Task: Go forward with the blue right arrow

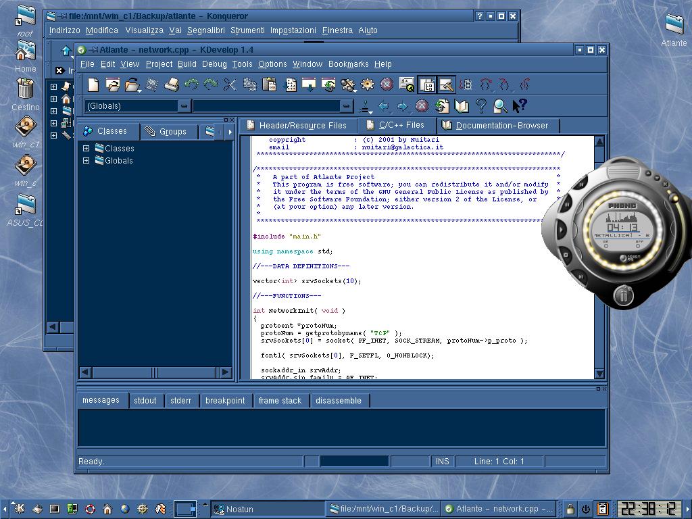Action: point(402,106)
